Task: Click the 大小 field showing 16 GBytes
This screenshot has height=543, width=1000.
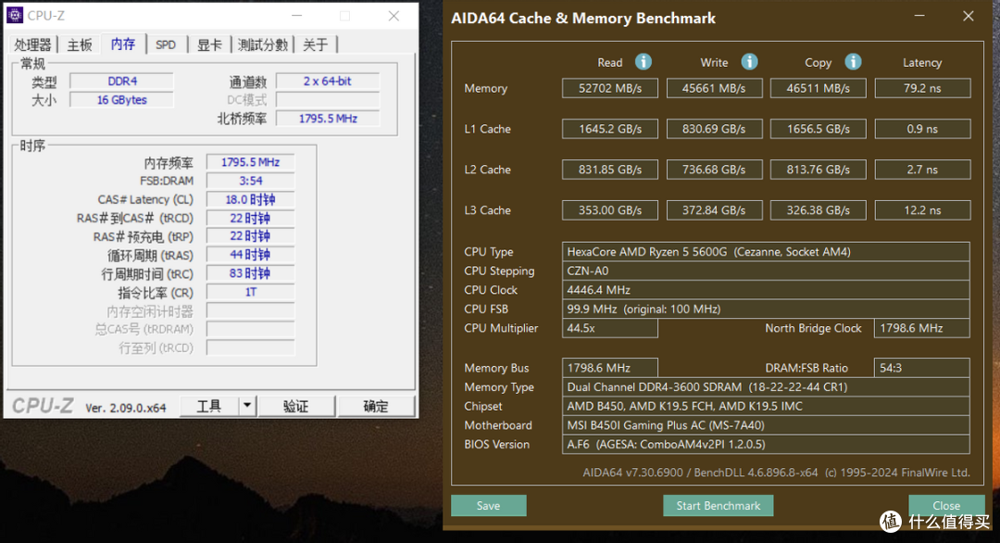Action: pos(122,99)
